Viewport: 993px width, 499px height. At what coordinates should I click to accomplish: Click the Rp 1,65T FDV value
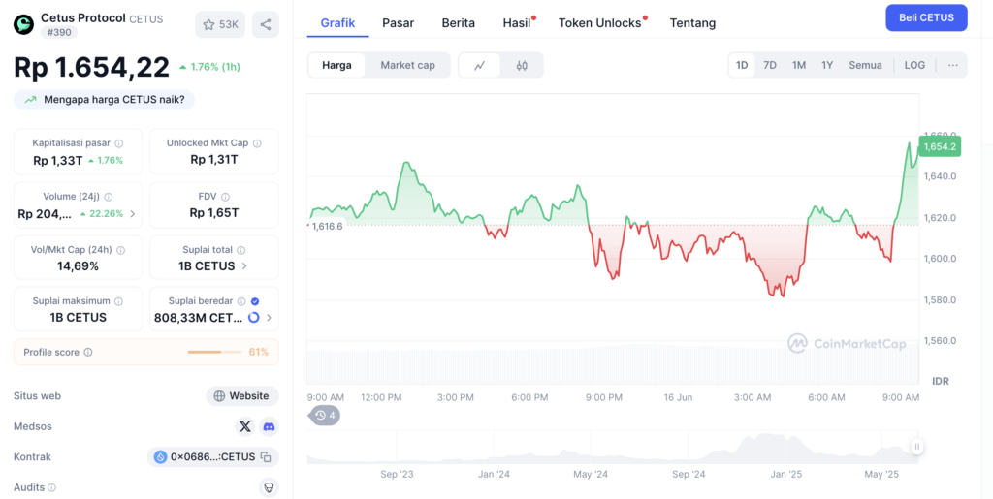coord(214,213)
